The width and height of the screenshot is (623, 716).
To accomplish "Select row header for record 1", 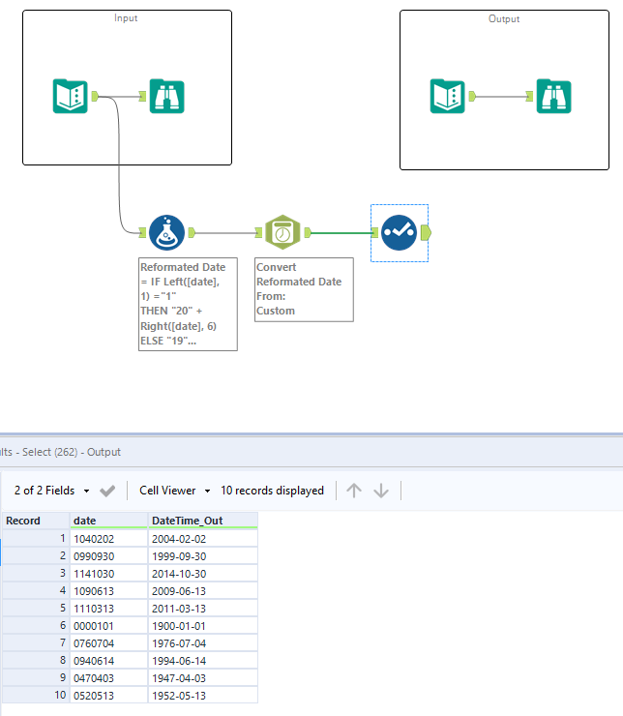I will click(36, 539).
